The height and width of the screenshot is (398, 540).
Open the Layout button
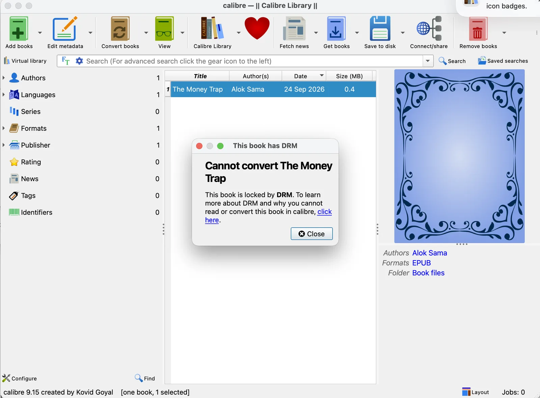point(476,392)
